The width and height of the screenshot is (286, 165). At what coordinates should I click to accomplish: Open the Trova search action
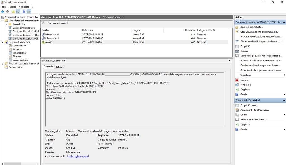click(244, 51)
